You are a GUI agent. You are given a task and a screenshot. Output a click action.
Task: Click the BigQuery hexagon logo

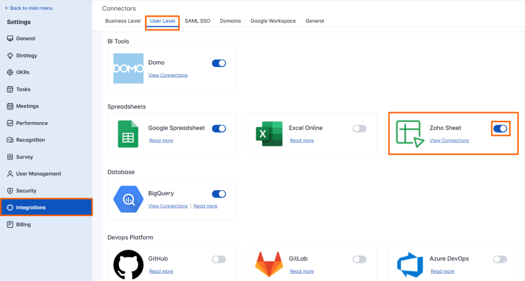[128, 199]
